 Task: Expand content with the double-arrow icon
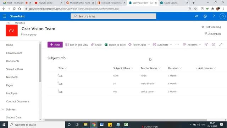[221, 45]
